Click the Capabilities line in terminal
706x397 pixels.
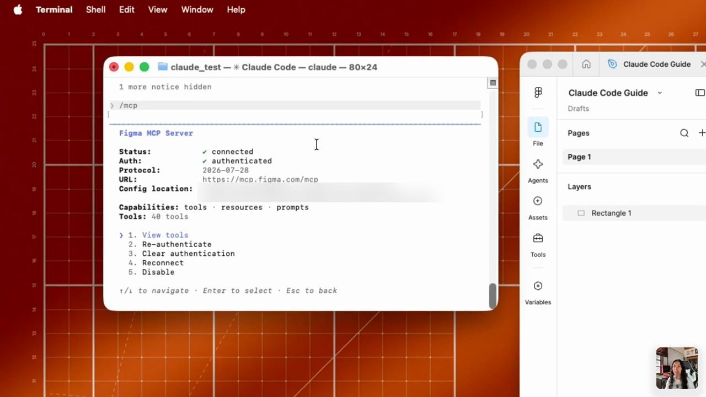tap(214, 207)
